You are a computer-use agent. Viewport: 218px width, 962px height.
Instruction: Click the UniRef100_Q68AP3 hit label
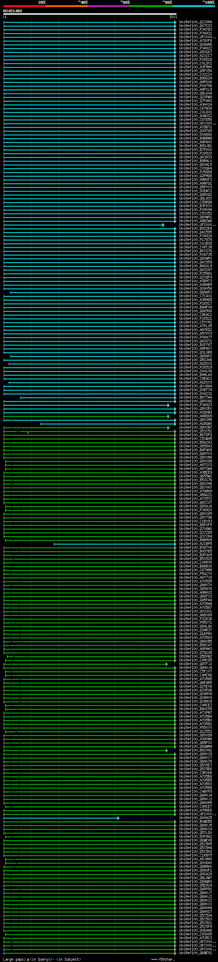point(196,292)
